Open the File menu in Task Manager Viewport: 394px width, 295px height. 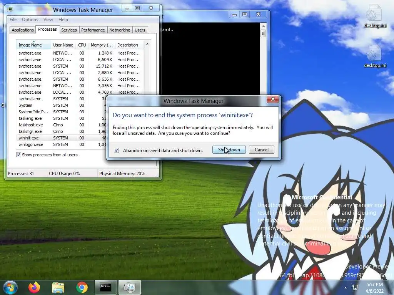coord(13,20)
